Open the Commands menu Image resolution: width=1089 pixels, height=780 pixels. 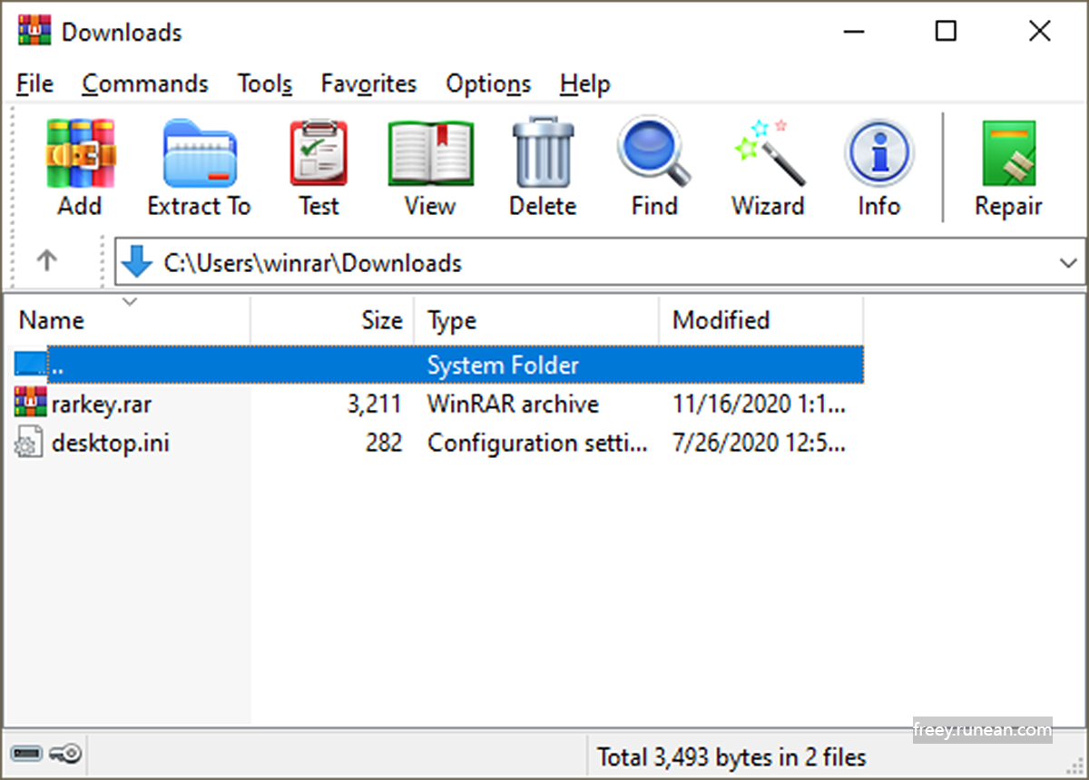144,83
